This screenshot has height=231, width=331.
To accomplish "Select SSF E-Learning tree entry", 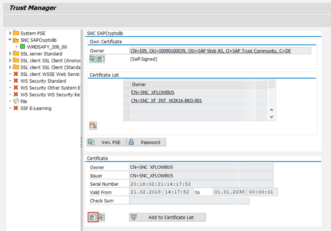I will 36,108.
